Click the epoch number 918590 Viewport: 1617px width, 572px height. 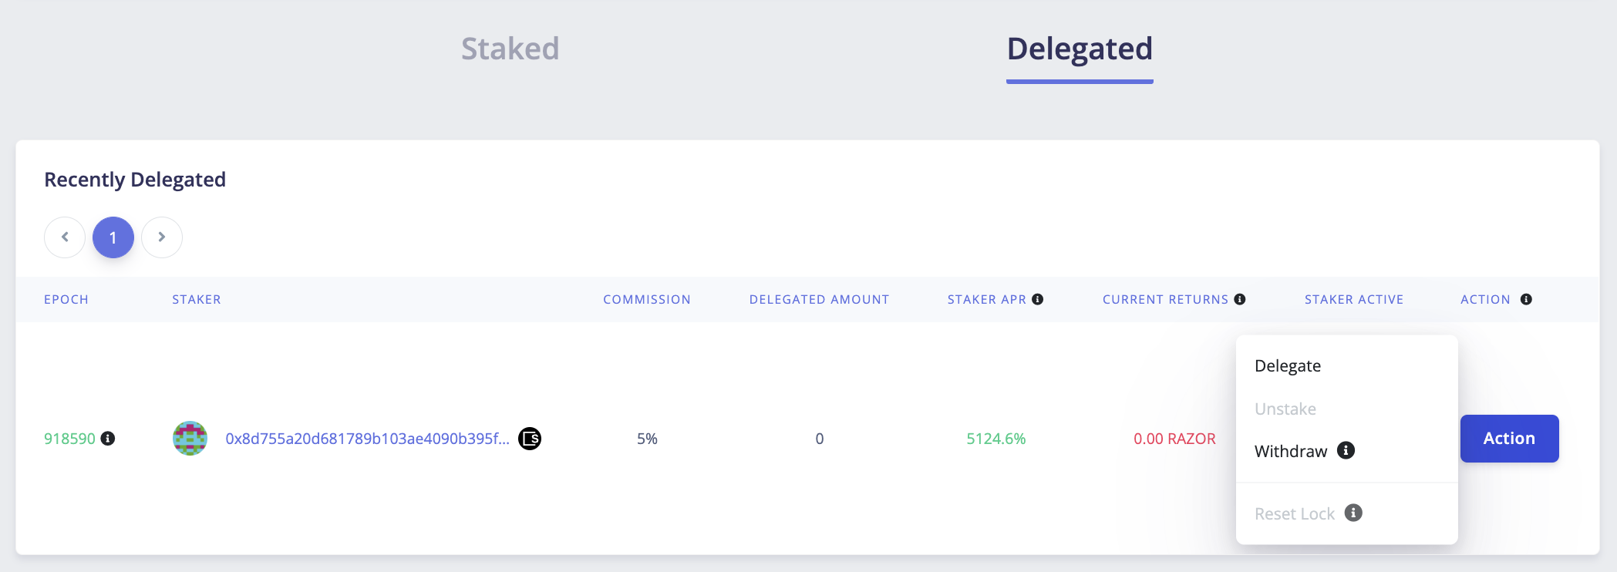pos(69,439)
